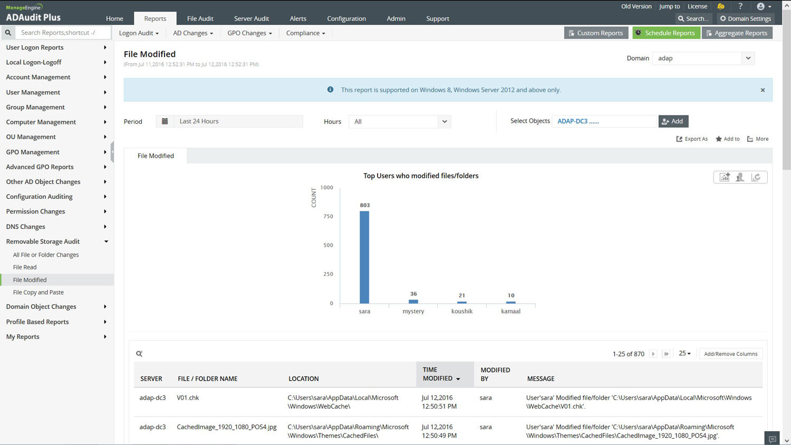Click the calendar icon beside Period

(x=165, y=121)
